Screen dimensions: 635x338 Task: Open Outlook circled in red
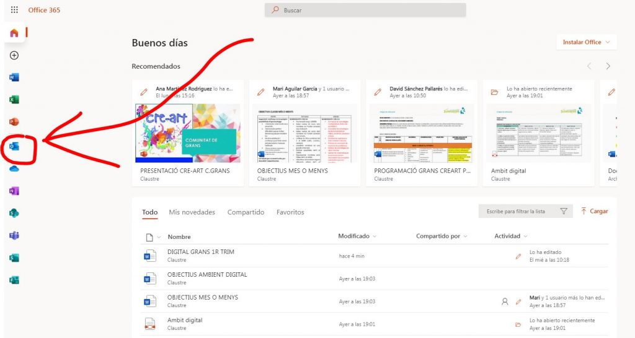tap(14, 146)
